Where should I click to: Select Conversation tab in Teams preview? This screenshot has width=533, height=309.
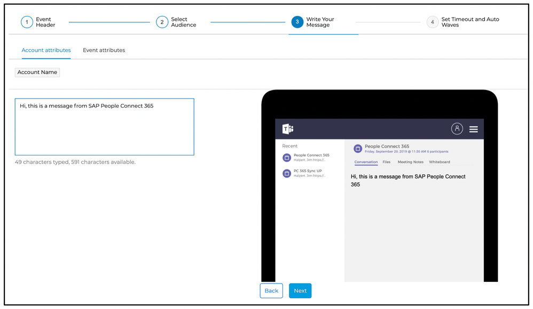(366, 162)
